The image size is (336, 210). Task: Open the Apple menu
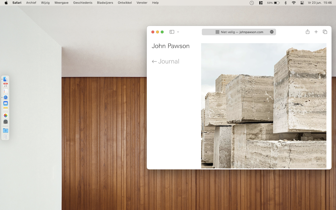(6, 3)
